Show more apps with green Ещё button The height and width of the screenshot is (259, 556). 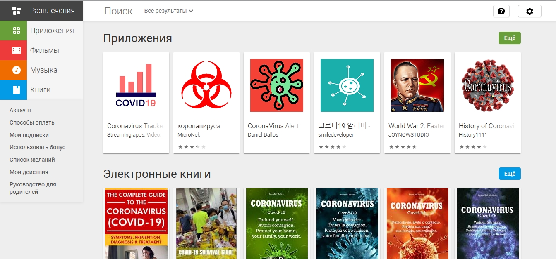tap(510, 38)
